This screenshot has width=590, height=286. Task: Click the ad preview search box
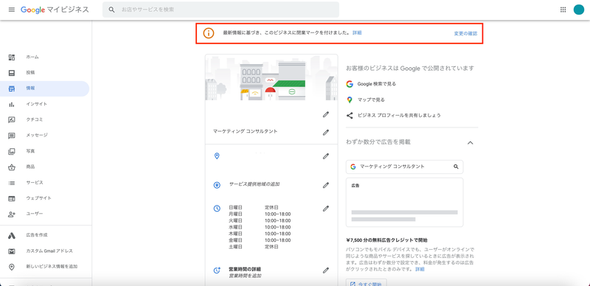click(x=404, y=167)
